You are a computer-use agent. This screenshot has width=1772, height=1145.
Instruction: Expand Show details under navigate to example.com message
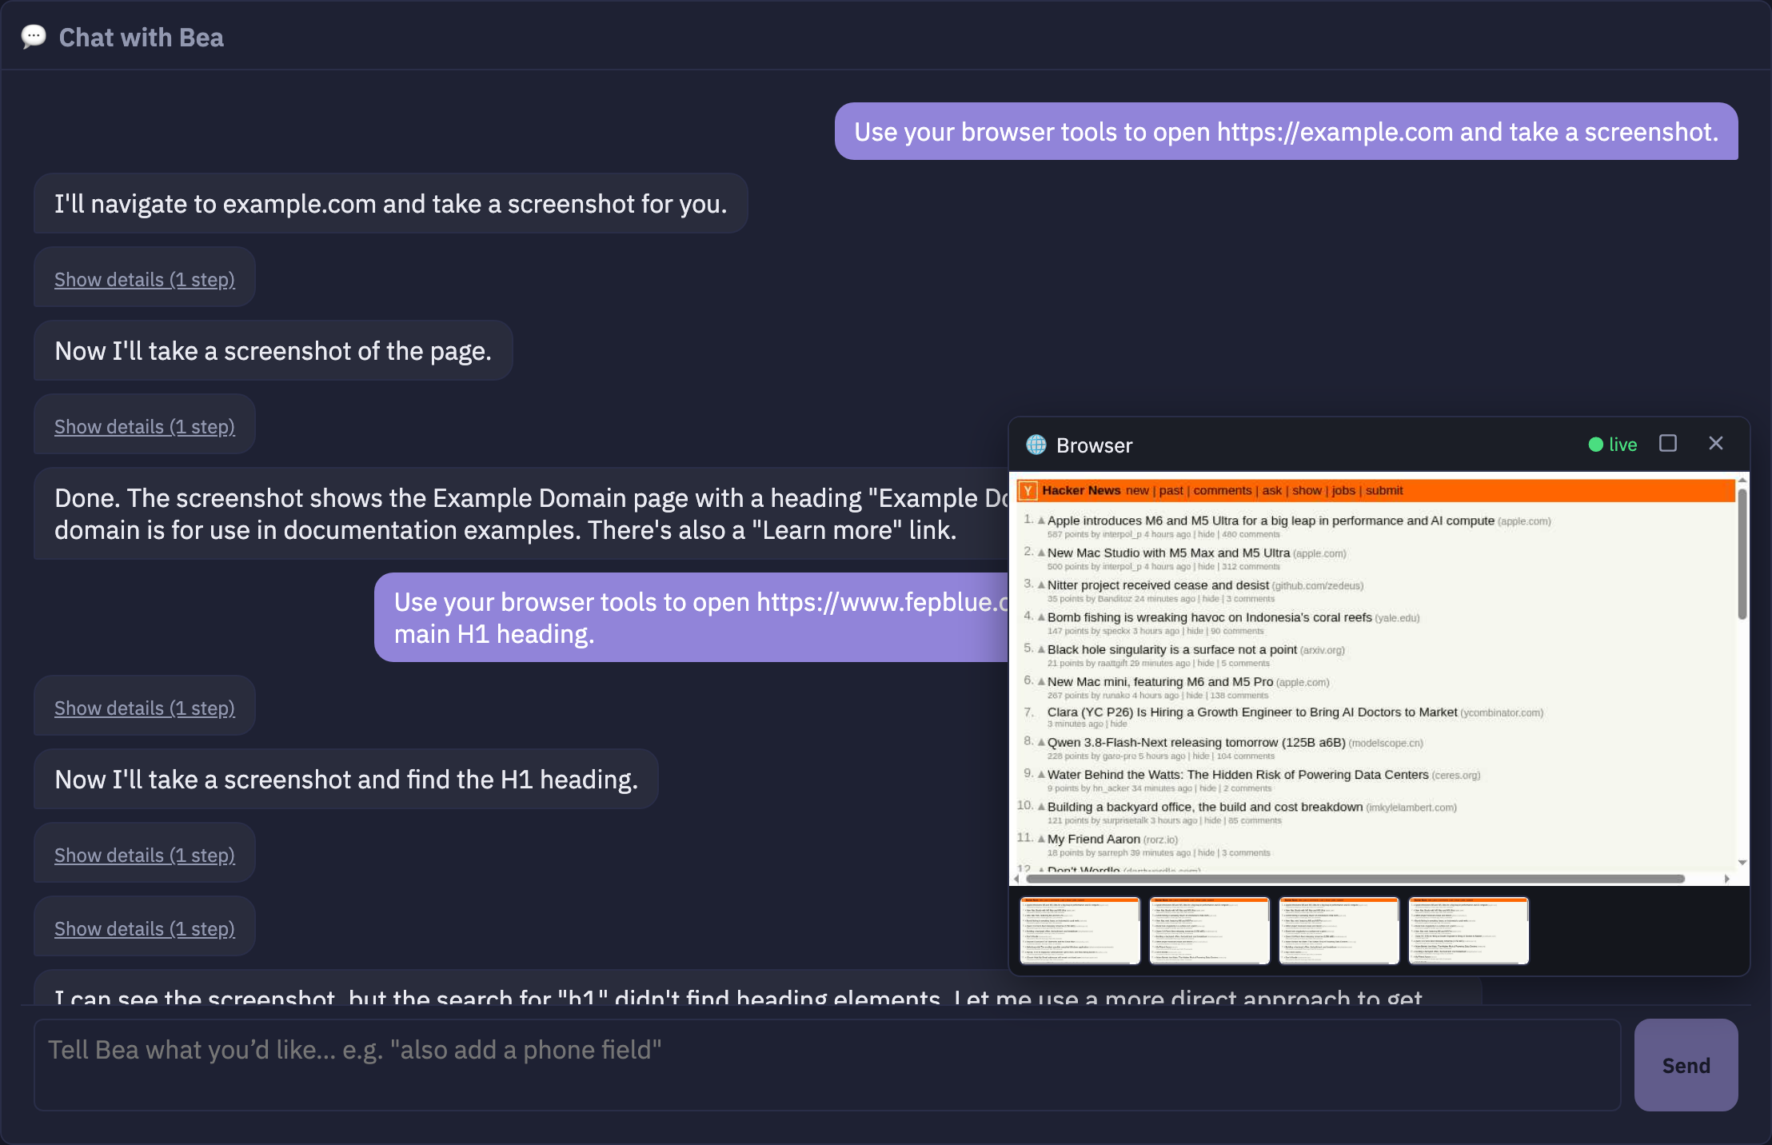tap(145, 280)
